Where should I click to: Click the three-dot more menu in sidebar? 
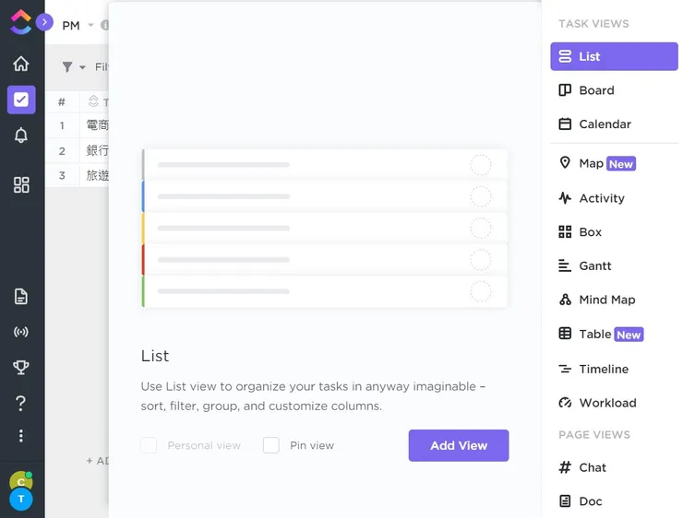(x=21, y=436)
